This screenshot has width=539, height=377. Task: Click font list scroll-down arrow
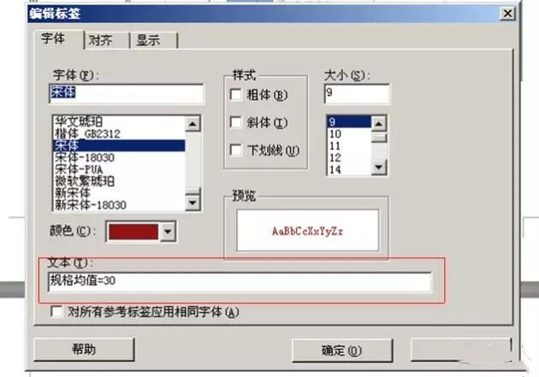(192, 203)
